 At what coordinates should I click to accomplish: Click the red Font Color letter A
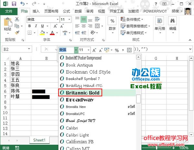point(52,33)
